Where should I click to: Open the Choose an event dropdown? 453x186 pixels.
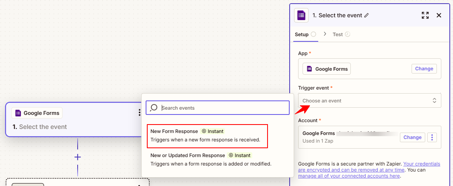369,101
